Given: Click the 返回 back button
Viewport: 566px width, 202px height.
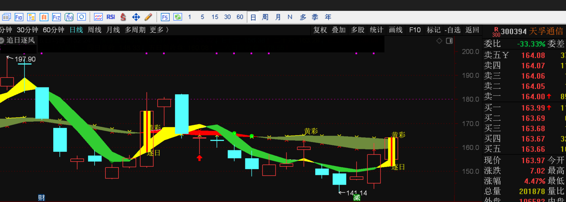Looking at the screenshot, I should 472,30.
